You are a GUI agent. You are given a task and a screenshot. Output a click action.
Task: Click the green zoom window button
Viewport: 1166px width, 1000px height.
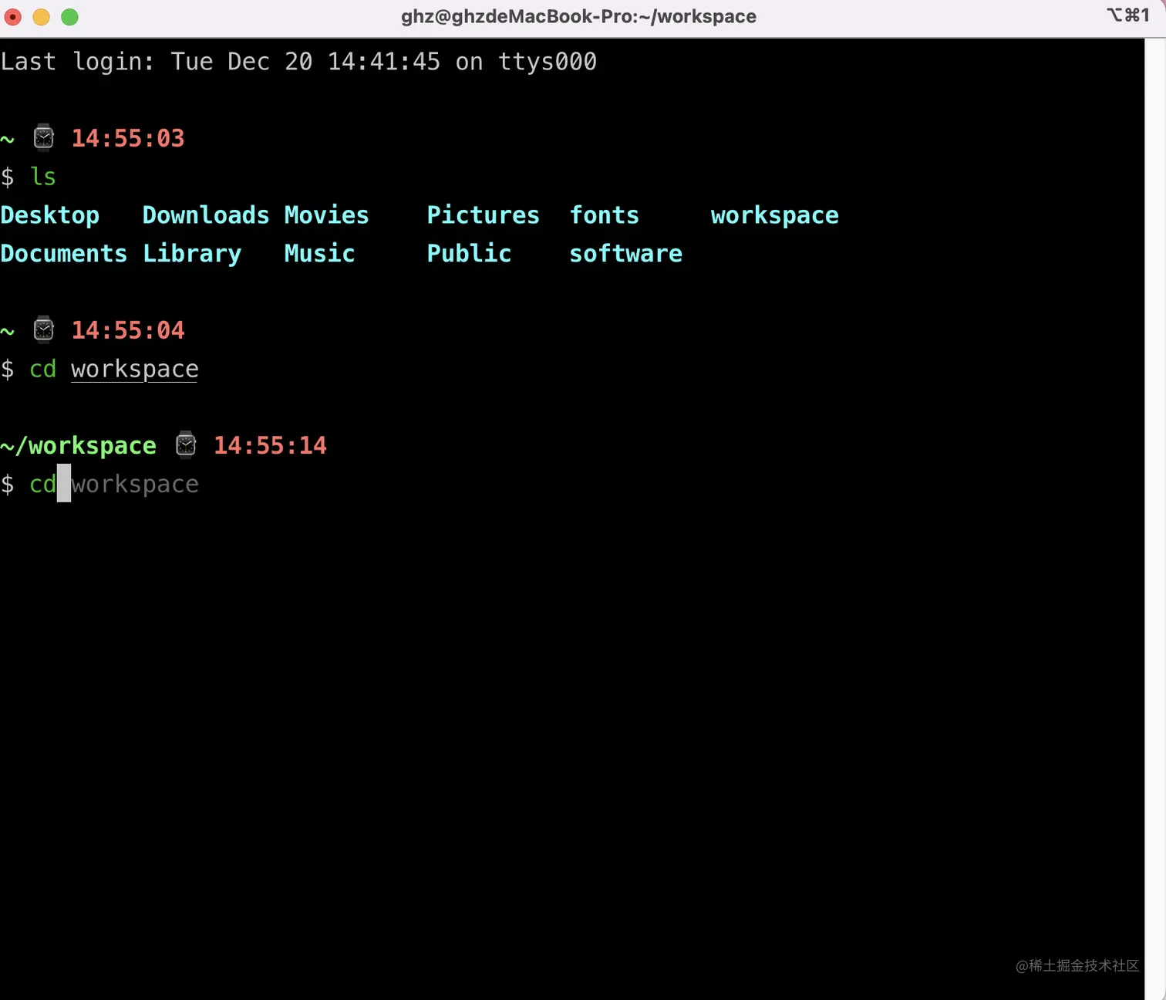pos(69,17)
